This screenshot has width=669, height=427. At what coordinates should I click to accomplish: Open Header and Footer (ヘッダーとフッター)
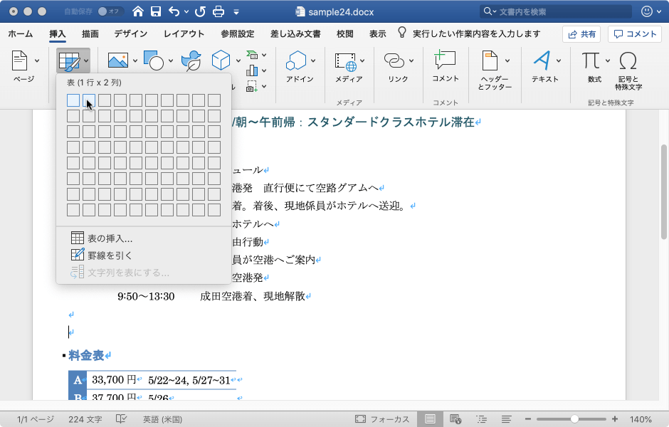point(490,60)
